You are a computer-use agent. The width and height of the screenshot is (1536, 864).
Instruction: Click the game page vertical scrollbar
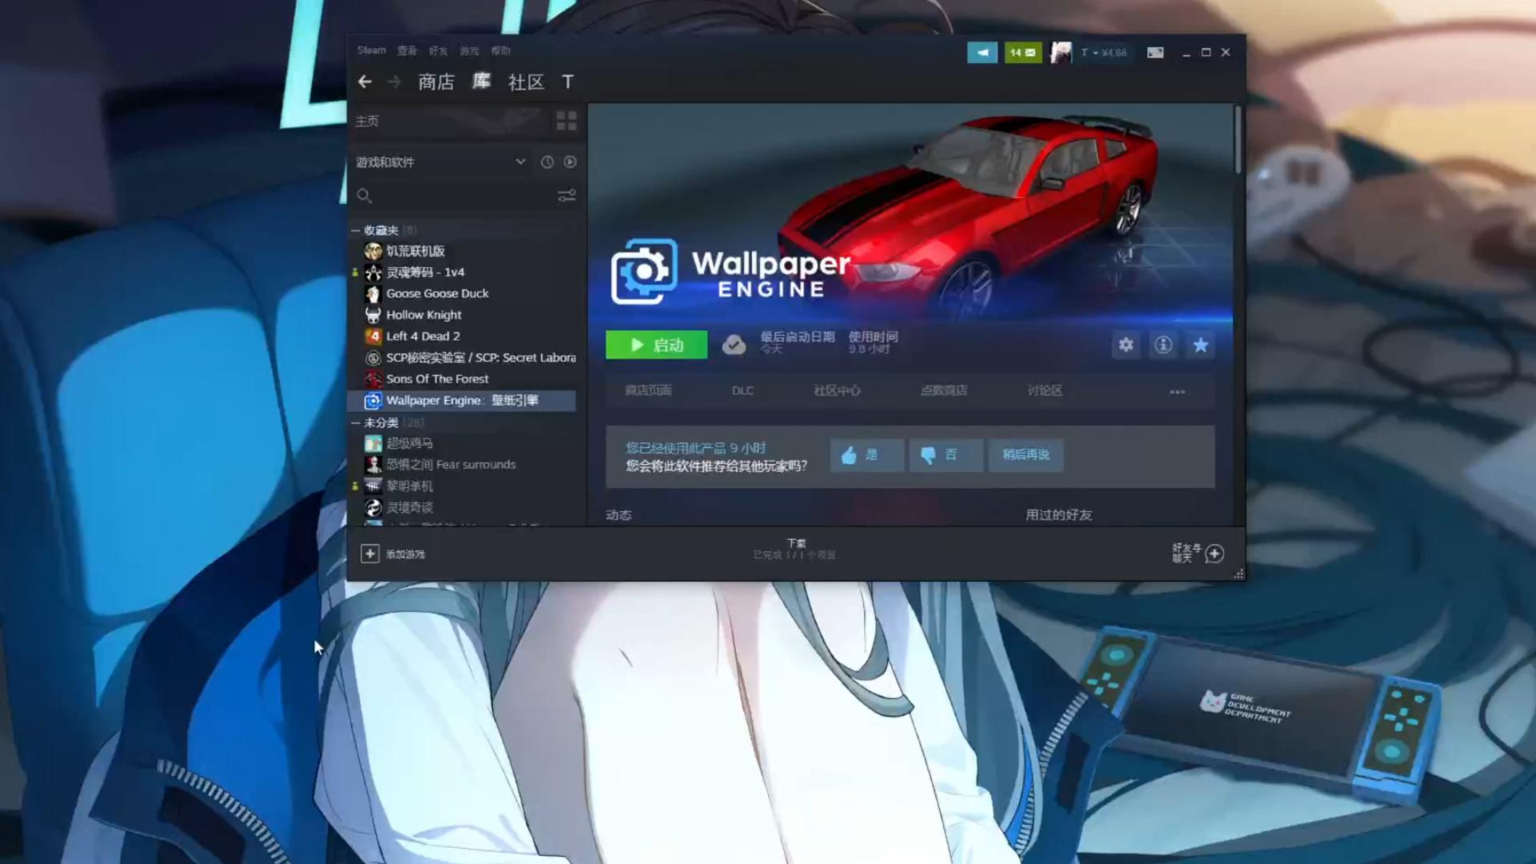coord(1238,140)
